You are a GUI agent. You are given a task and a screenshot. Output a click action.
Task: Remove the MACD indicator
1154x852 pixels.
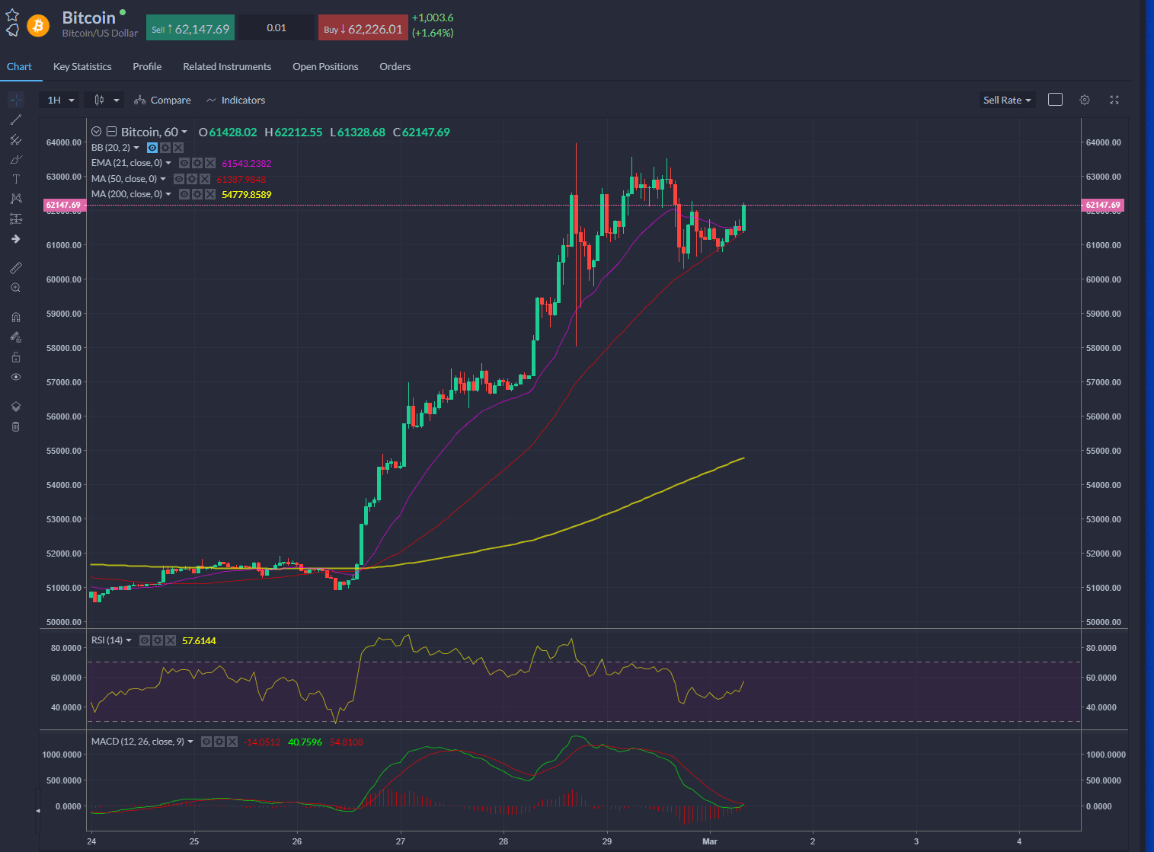pyautogui.click(x=232, y=742)
